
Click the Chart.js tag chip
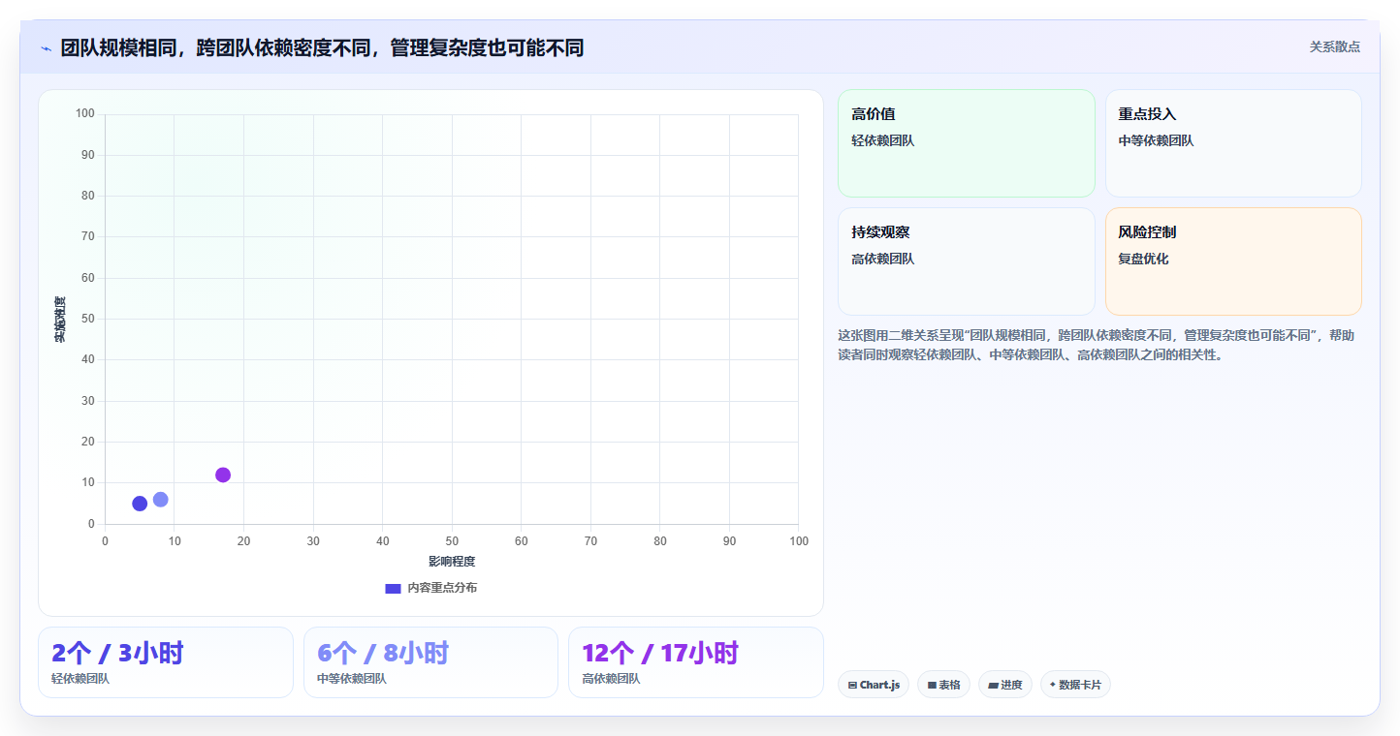tap(874, 685)
